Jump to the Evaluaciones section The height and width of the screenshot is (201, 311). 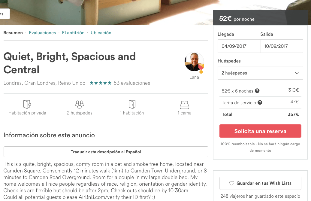[x=42, y=32]
